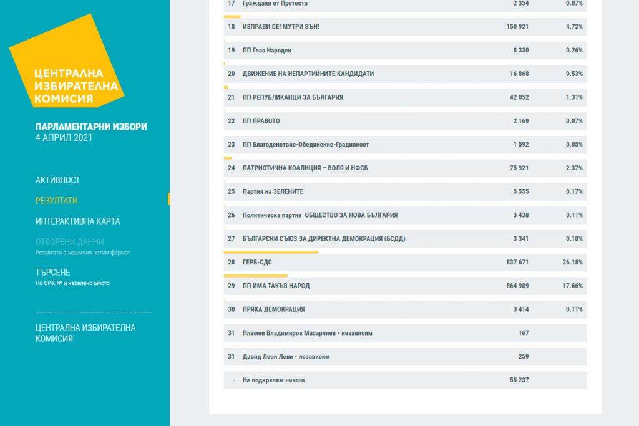This screenshot has height=426, width=639.
Task: Click the yellow vote bar above ГЕРБ-СДС
Action: pos(271,252)
